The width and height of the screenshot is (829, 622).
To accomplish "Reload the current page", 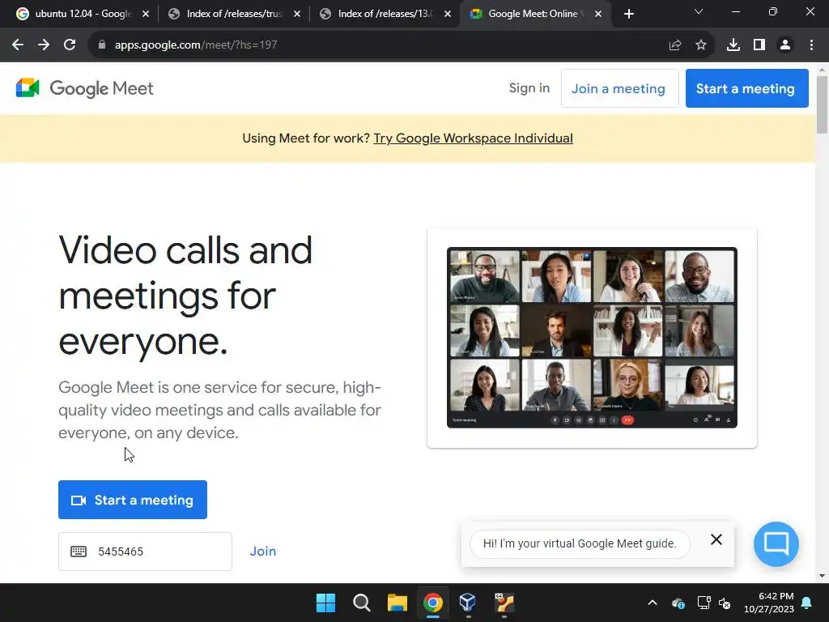I will tap(70, 45).
